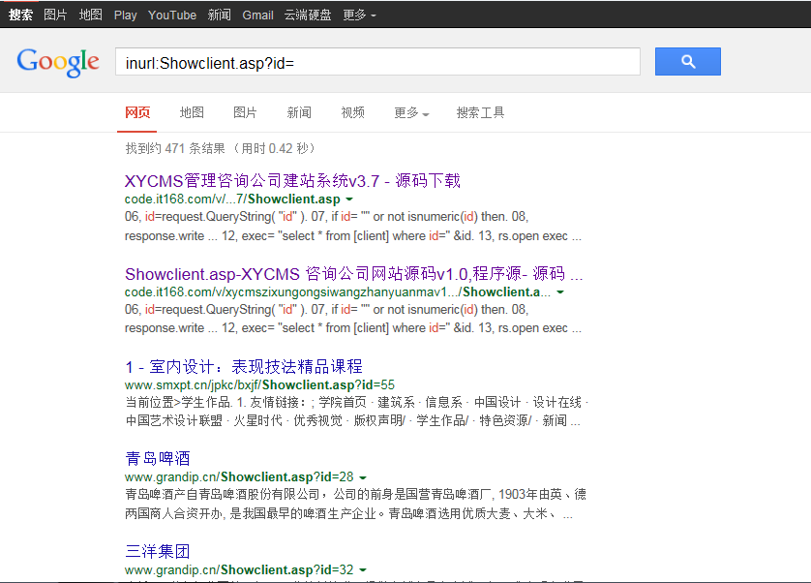The height and width of the screenshot is (583, 811).
Task: Switch to the 新闻 results tab
Action: pyautogui.click(x=299, y=112)
